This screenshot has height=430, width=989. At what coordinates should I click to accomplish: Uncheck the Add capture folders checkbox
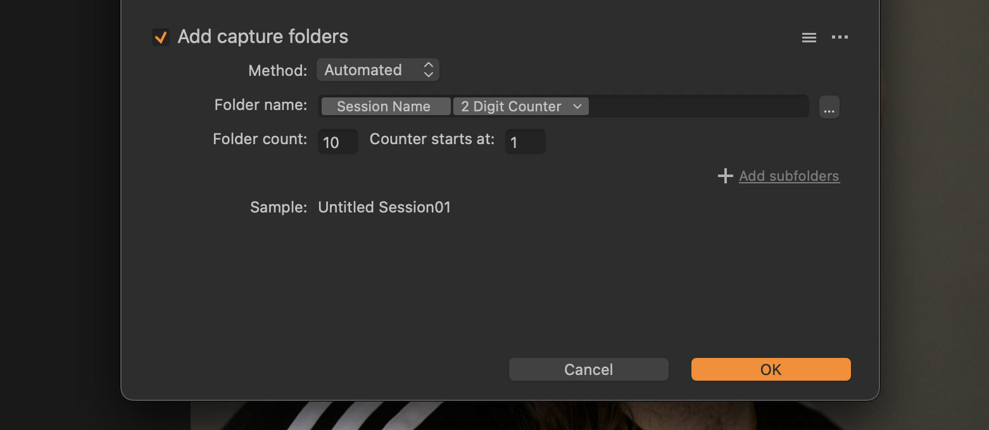(161, 37)
